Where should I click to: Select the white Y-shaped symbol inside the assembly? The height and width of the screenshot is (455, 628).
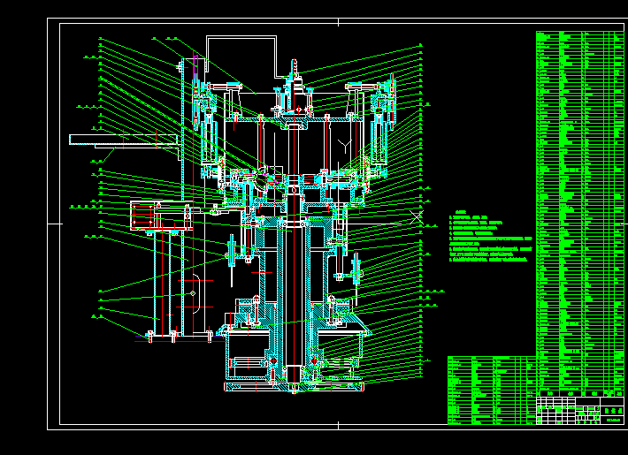[x=344, y=146]
